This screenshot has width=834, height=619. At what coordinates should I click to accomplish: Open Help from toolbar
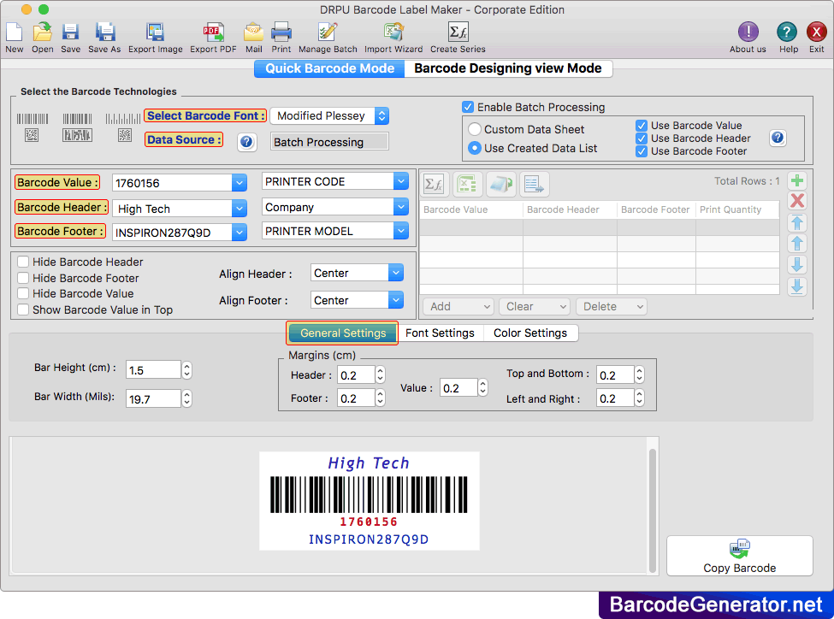(787, 32)
